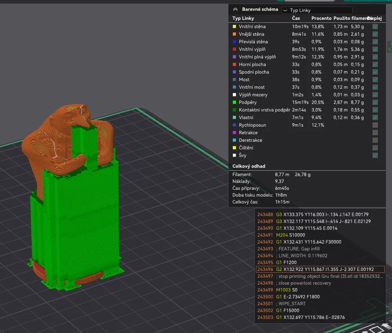Image resolution: width=392 pixels, height=333 pixels.
Task: Select G-code line 243491 M204 S10000
Action: (x=320, y=235)
